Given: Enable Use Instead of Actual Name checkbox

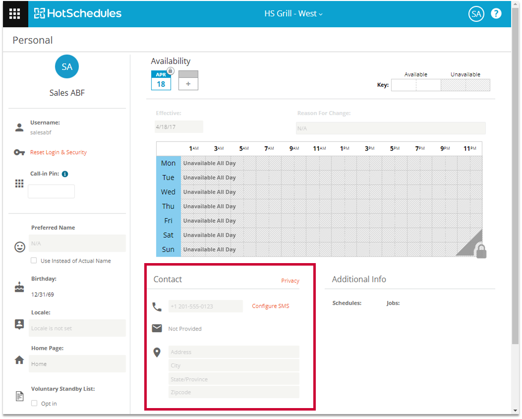Looking at the screenshot, I should point(34,261).
